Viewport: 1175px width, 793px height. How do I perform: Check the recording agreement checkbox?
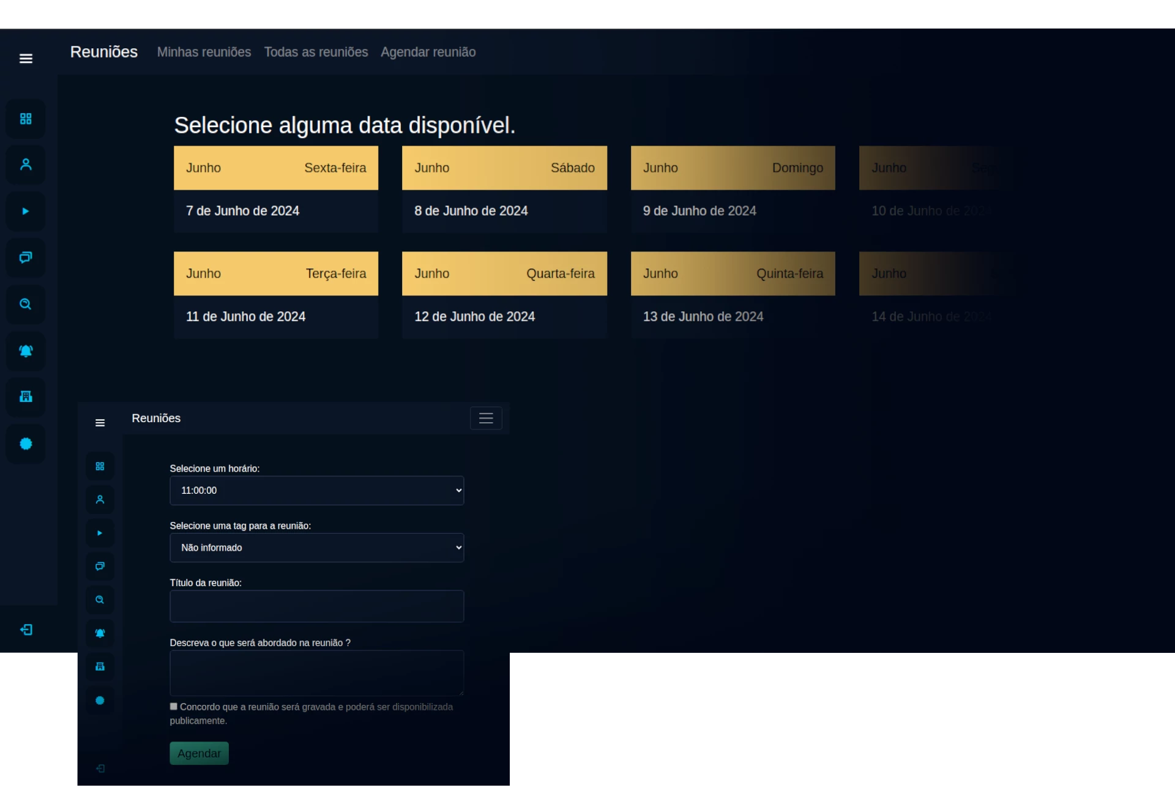[x=174, y=707]
